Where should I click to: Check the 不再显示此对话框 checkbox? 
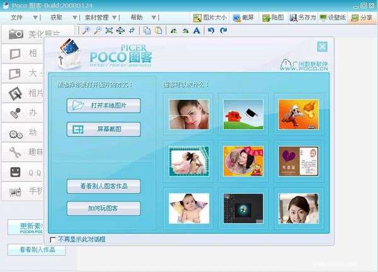click(52, 239)
